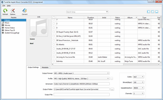Click the TuneFab app icon in title bar
Image resolution: width=163 pixels, height=100 pixels.
(x=2, y=2)
